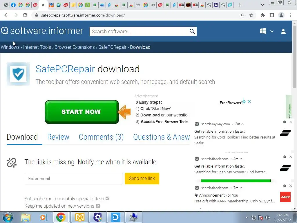This screenshot has height=223, width=297.
Task: Open the Questions & Answers tab
Action: coord(161,137)
